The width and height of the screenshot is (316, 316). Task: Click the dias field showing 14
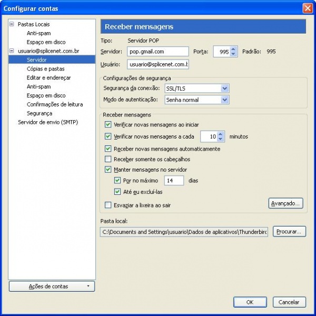[x=174, y=180]
